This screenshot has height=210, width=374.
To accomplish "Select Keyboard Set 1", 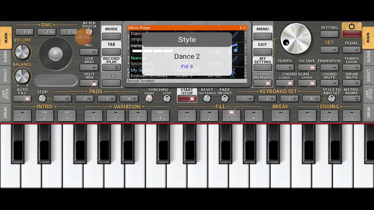I will pos(245,99).
